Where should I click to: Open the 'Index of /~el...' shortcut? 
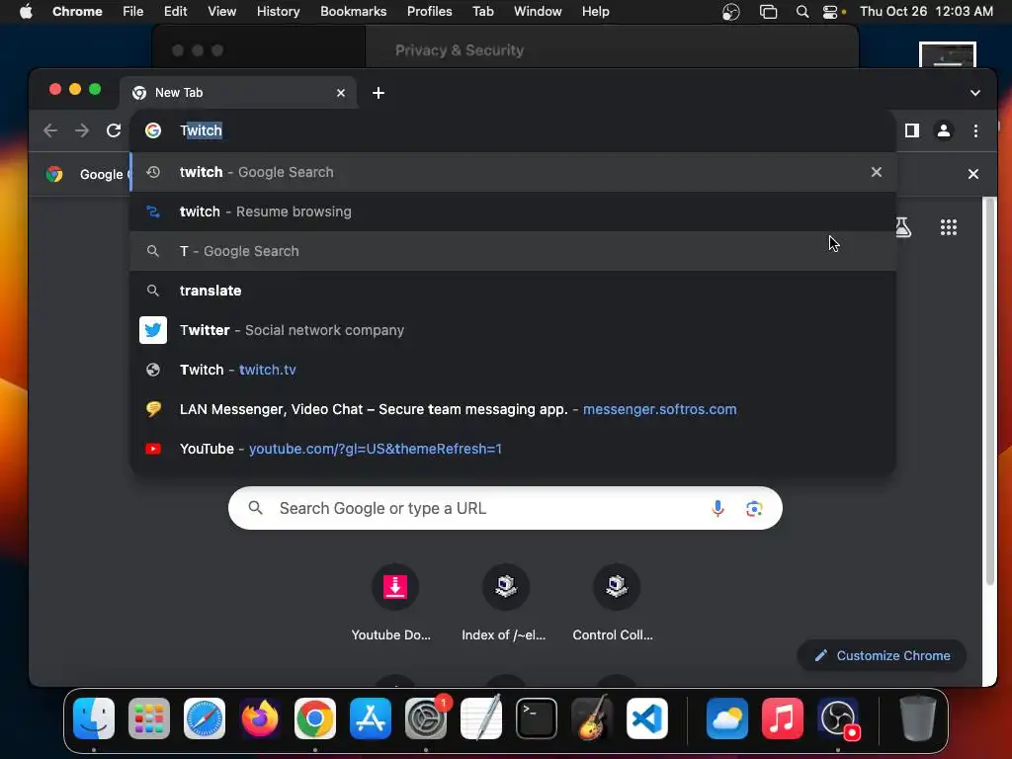(x=505, y=603)
